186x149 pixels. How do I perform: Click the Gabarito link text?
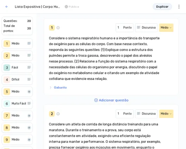click(x=60, y=88)
